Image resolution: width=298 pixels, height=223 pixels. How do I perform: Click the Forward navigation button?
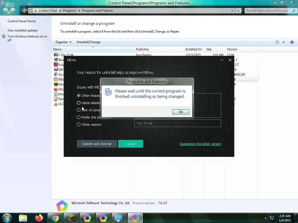point(12,11)
